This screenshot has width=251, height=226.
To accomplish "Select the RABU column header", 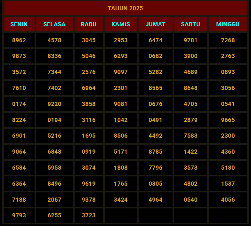I will 89,24.
